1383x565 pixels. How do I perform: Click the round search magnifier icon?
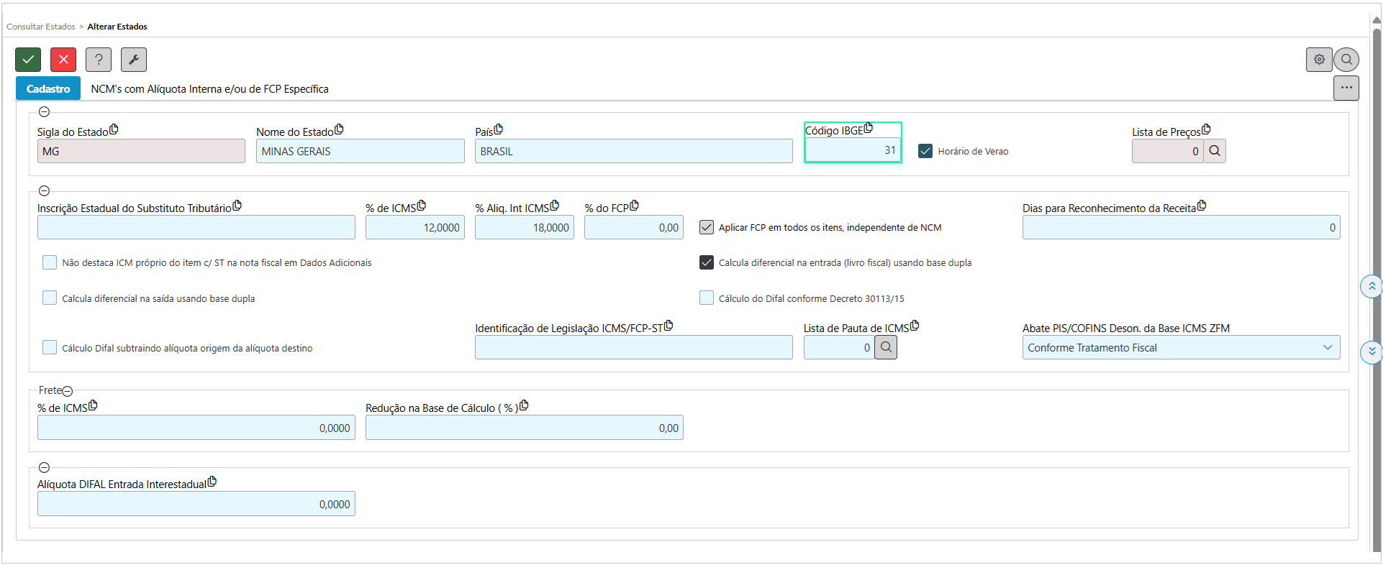coord(1346,60)
